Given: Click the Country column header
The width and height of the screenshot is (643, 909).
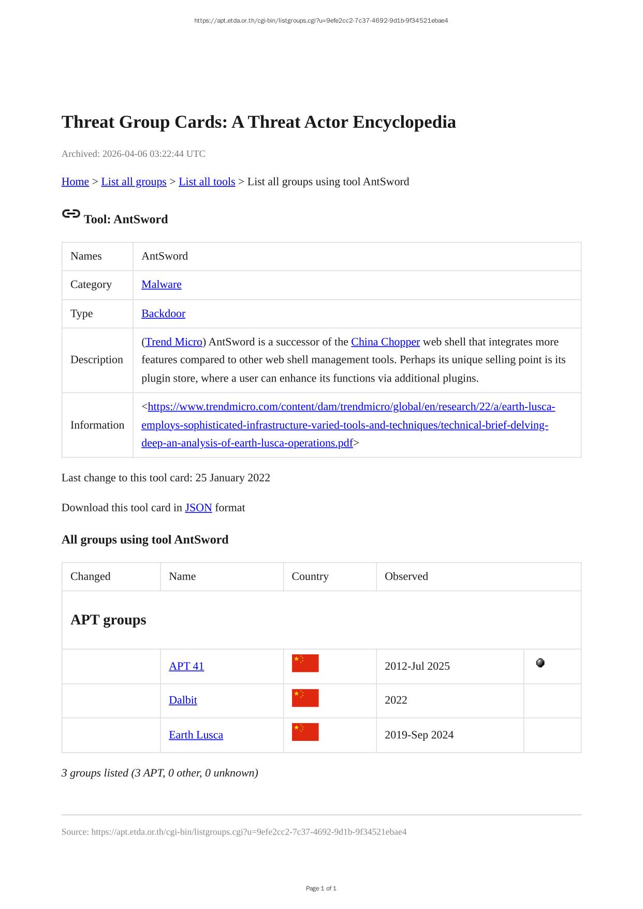Looking at the screenshot, I should (310, 576).
